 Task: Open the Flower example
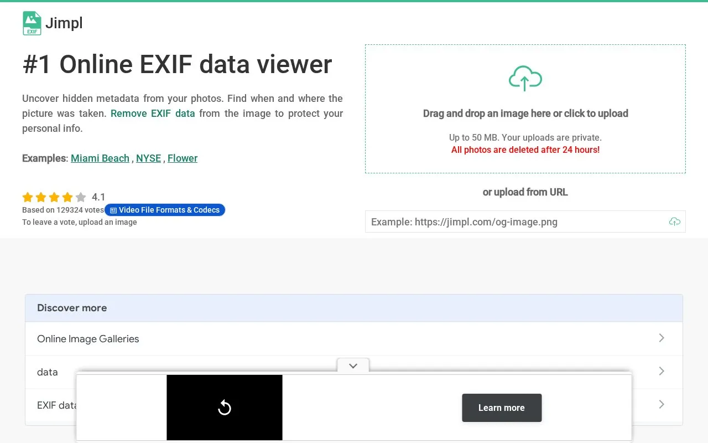(x=183, y=158)
